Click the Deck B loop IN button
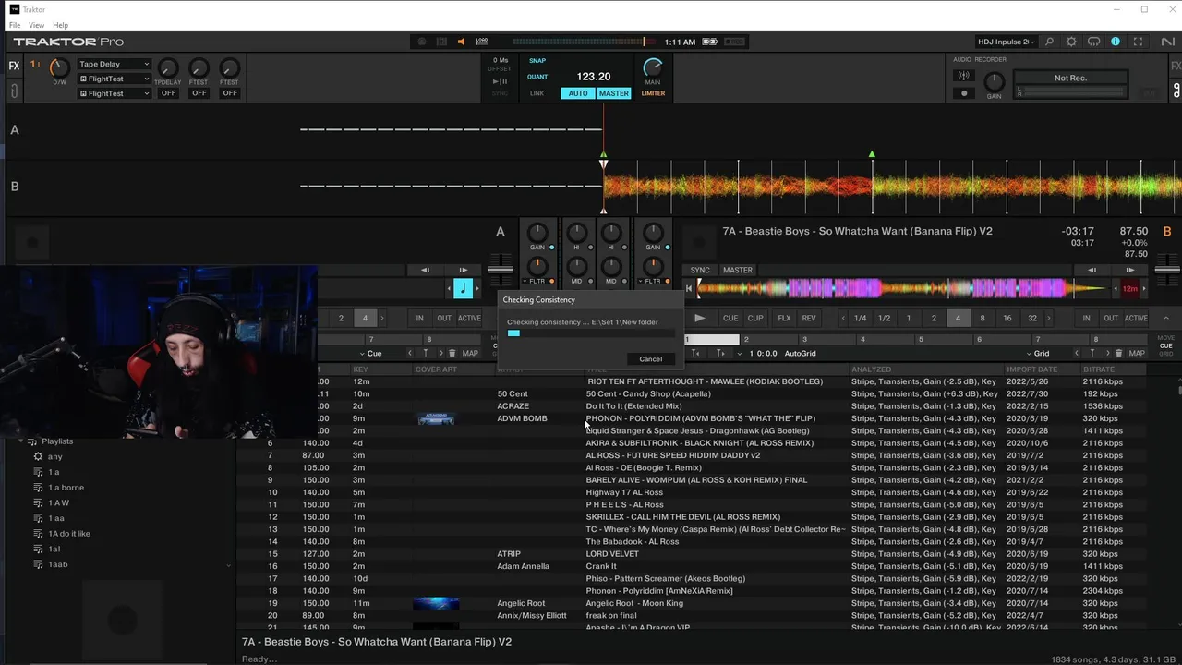This screenshot has height=665, width=1182. pyautogui.click(x=1086, y=318)
